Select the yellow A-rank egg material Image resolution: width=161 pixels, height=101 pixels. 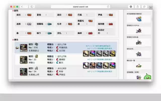pos(112,53)
